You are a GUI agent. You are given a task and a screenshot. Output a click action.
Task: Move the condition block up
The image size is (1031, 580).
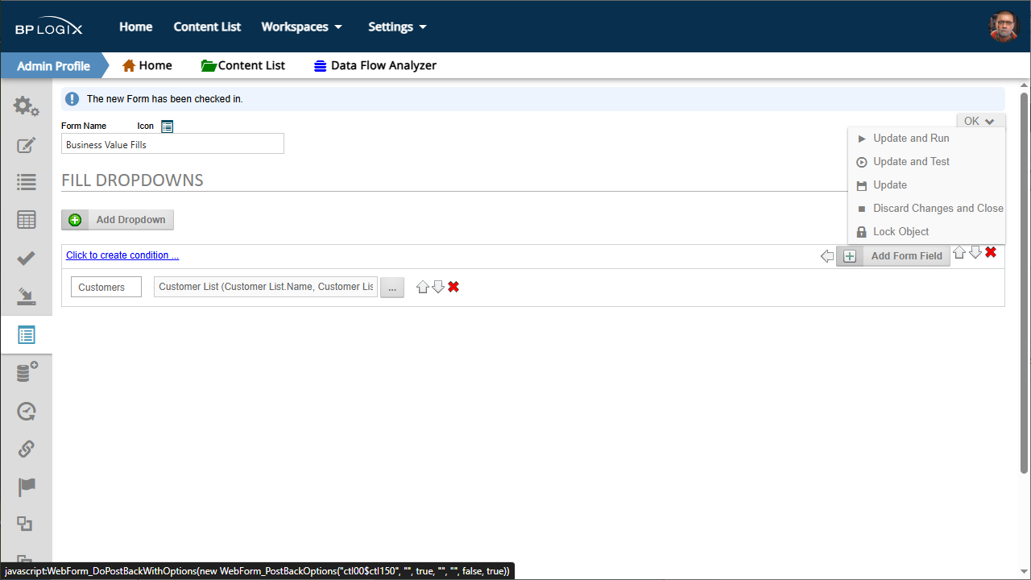tap(959, 252)
